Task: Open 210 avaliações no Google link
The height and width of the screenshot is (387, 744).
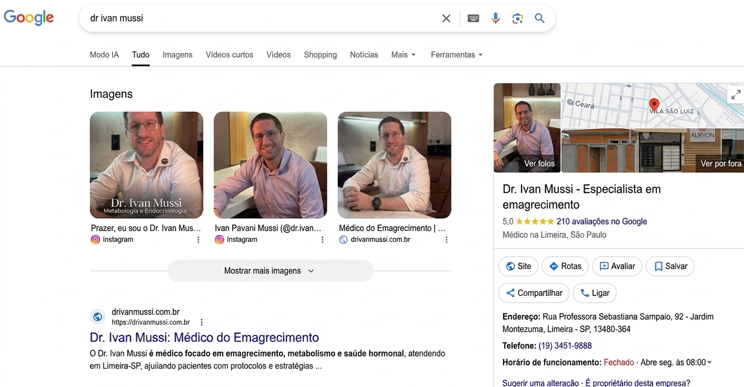Action: click(601, 221)
